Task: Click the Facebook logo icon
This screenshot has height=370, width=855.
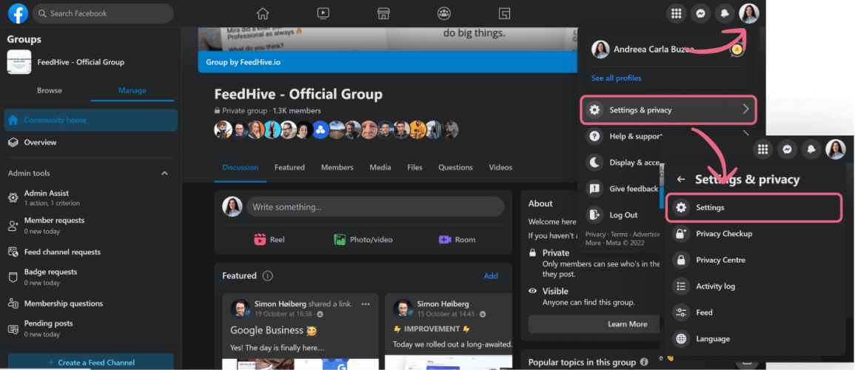Action: click(x=18, y=13)
